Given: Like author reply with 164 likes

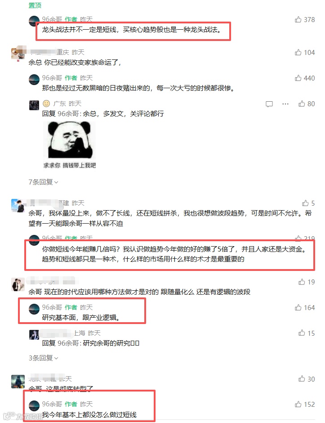Looking at the screenshot, I should pyautogui.click(x=298, y=307).
